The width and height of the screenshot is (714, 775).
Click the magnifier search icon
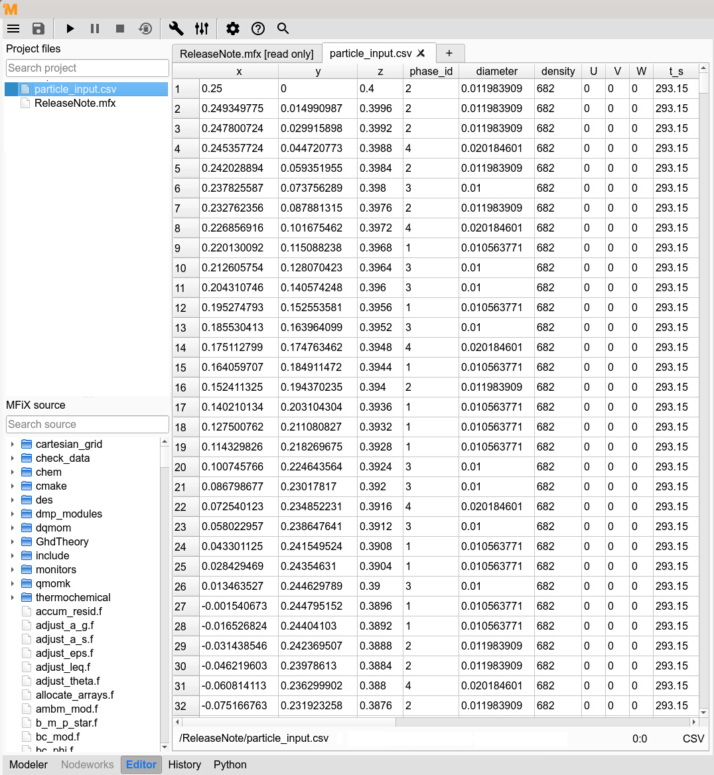(x=283, y=29)
